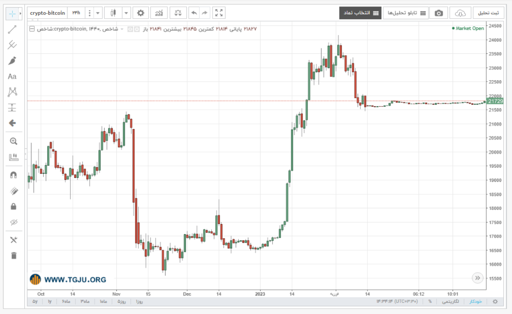The height and width of the screenshot is (314, 512).
Task: Select the trend line drawing tool
Action: coord(12,30)
